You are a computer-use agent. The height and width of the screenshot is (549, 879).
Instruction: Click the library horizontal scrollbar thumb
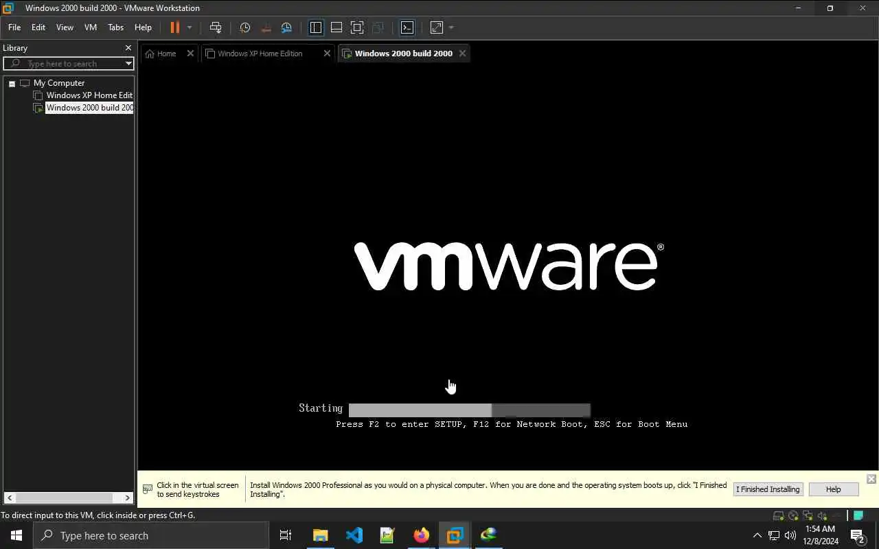coord(65,498)
